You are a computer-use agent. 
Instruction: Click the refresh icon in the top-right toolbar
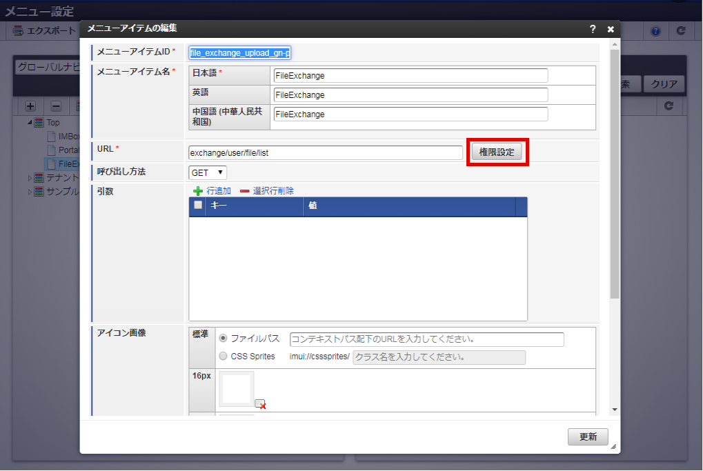click(681, 30)
